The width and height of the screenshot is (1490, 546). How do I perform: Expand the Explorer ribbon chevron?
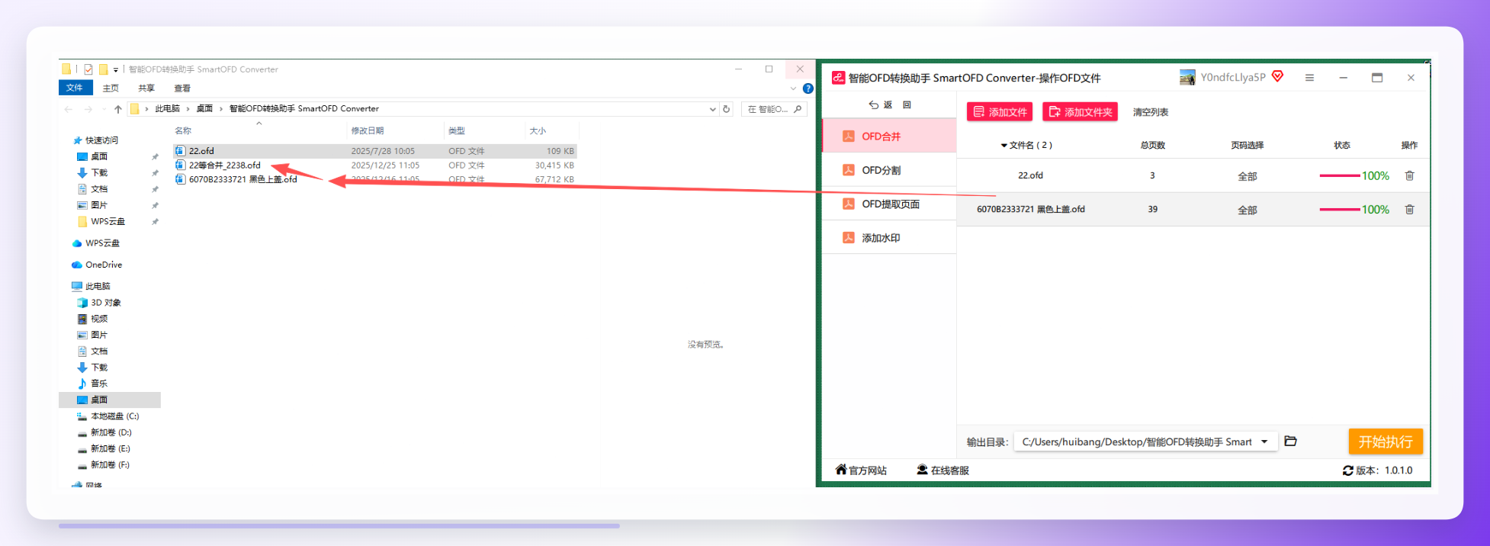tap(793, 88)
